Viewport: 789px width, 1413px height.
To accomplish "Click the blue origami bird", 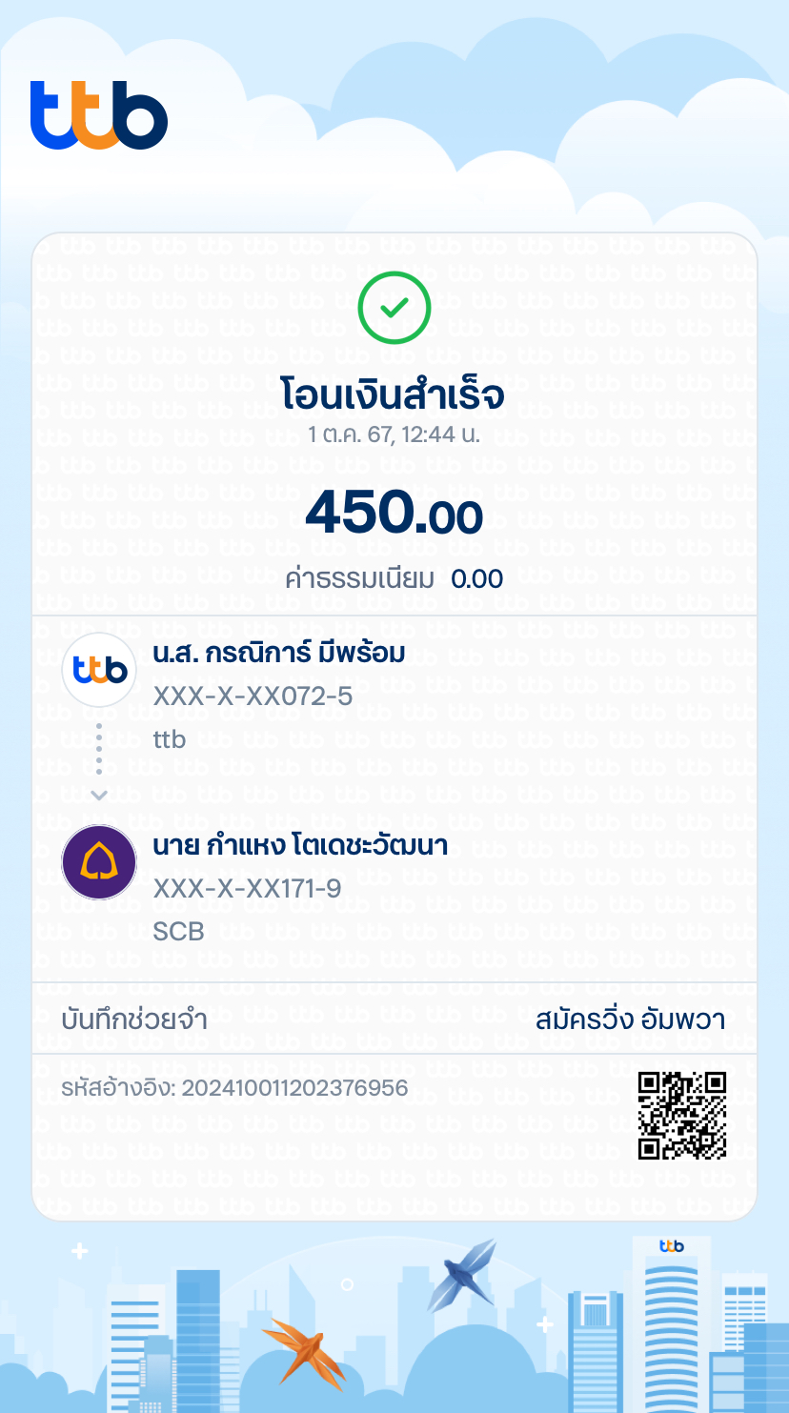I will tap(464, 1275).
